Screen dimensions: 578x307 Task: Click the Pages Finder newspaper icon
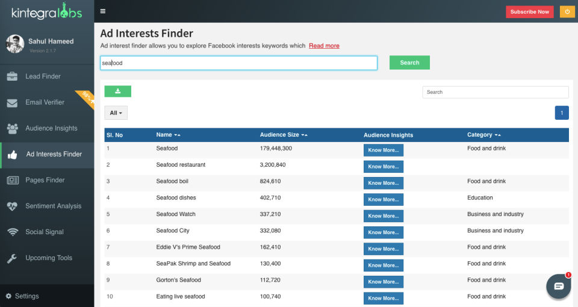(x=13, y=180)
